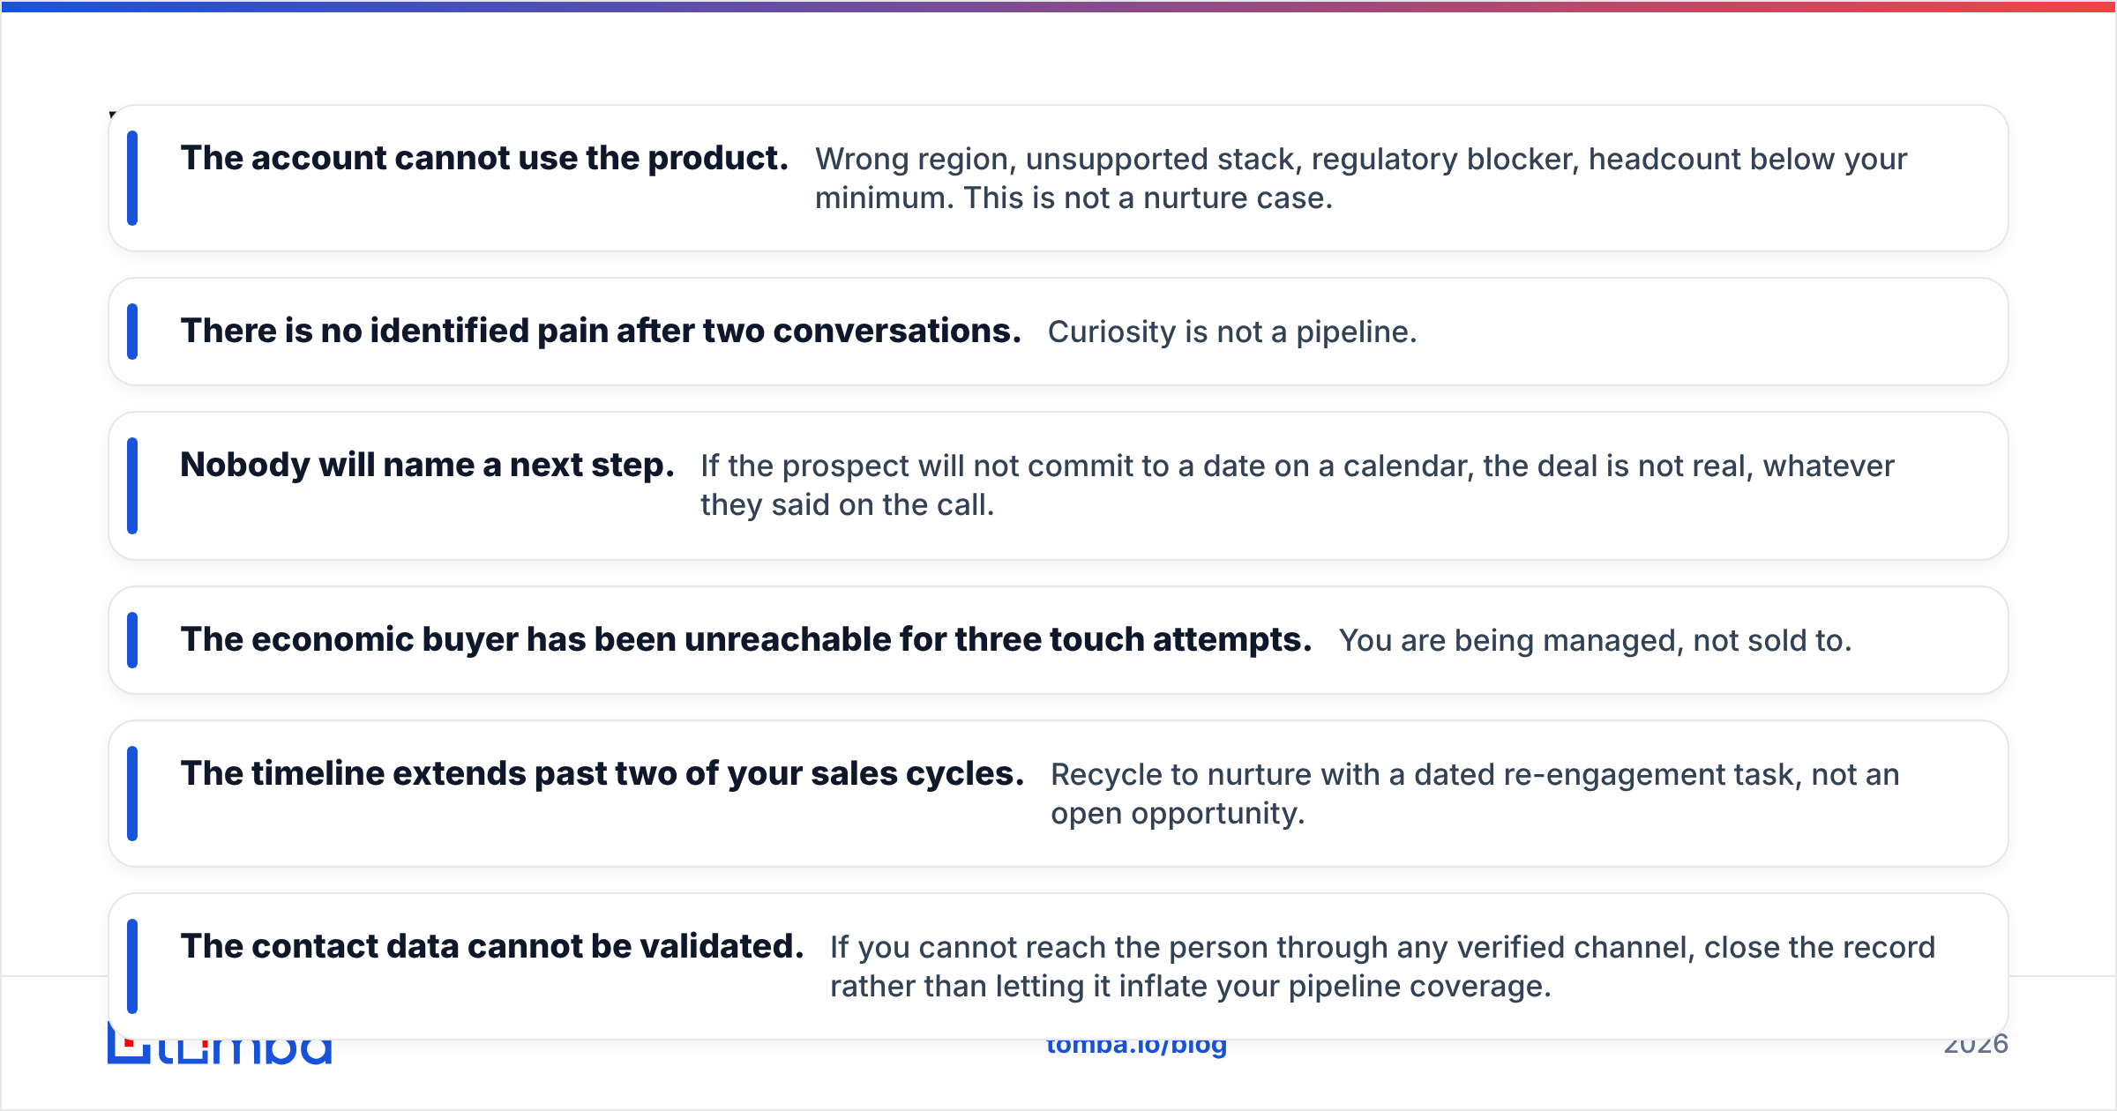Select 'The contact data cannot be validated' heading
The image size is (2117, 1111).
(x=492, y=946)
